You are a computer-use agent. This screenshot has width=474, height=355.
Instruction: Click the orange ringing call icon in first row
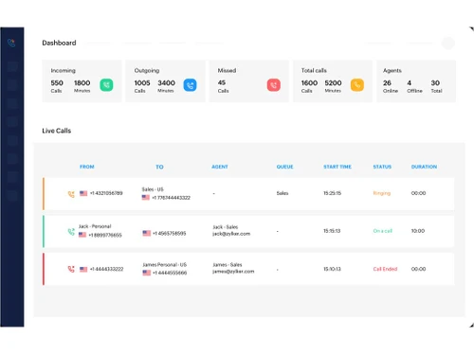click(x=71, y=194)
